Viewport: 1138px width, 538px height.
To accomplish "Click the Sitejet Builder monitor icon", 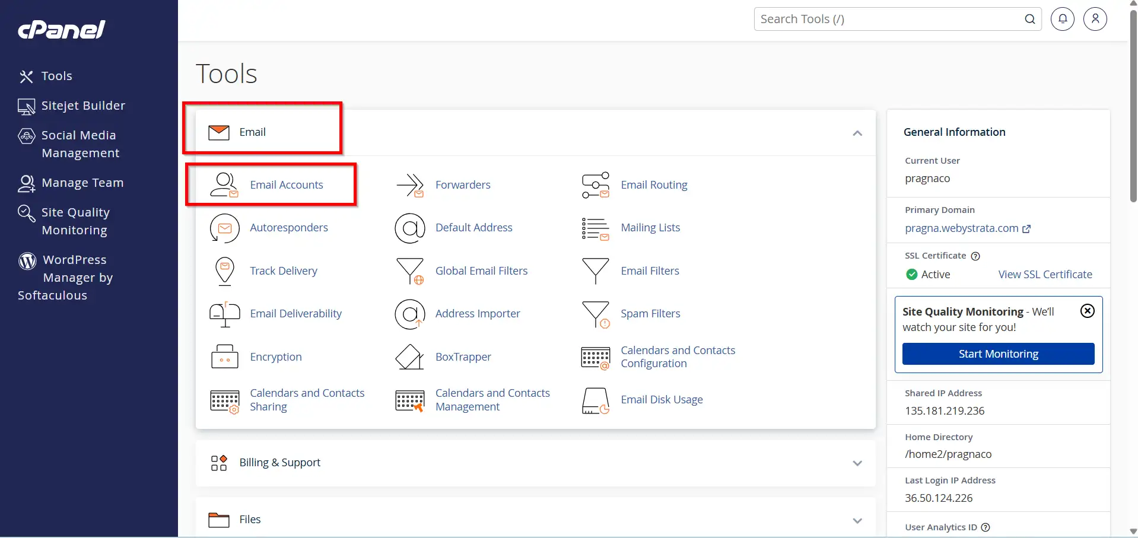I will (x=26, y=107).
